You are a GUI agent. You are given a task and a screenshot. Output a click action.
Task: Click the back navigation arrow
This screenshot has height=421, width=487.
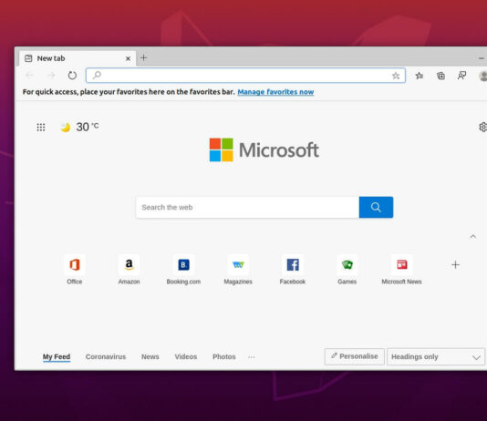pyautogui.click(x=30, y=76)
